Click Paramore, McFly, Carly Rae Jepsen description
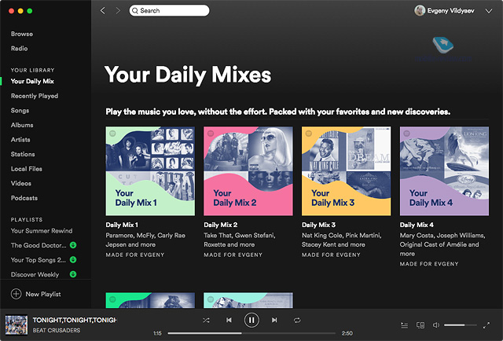The image size is (503, 341). 145,240
